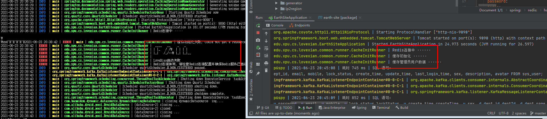This screenshot has width=547, height=119.
Task: Clear console with the trash icon
Action: [x=266, y=70]
